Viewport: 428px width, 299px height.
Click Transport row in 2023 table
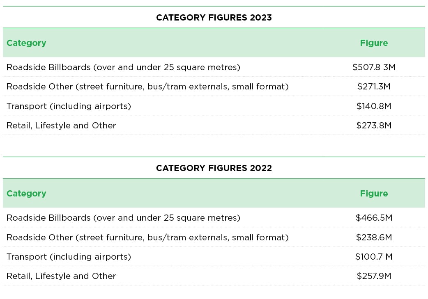point(214,106)
